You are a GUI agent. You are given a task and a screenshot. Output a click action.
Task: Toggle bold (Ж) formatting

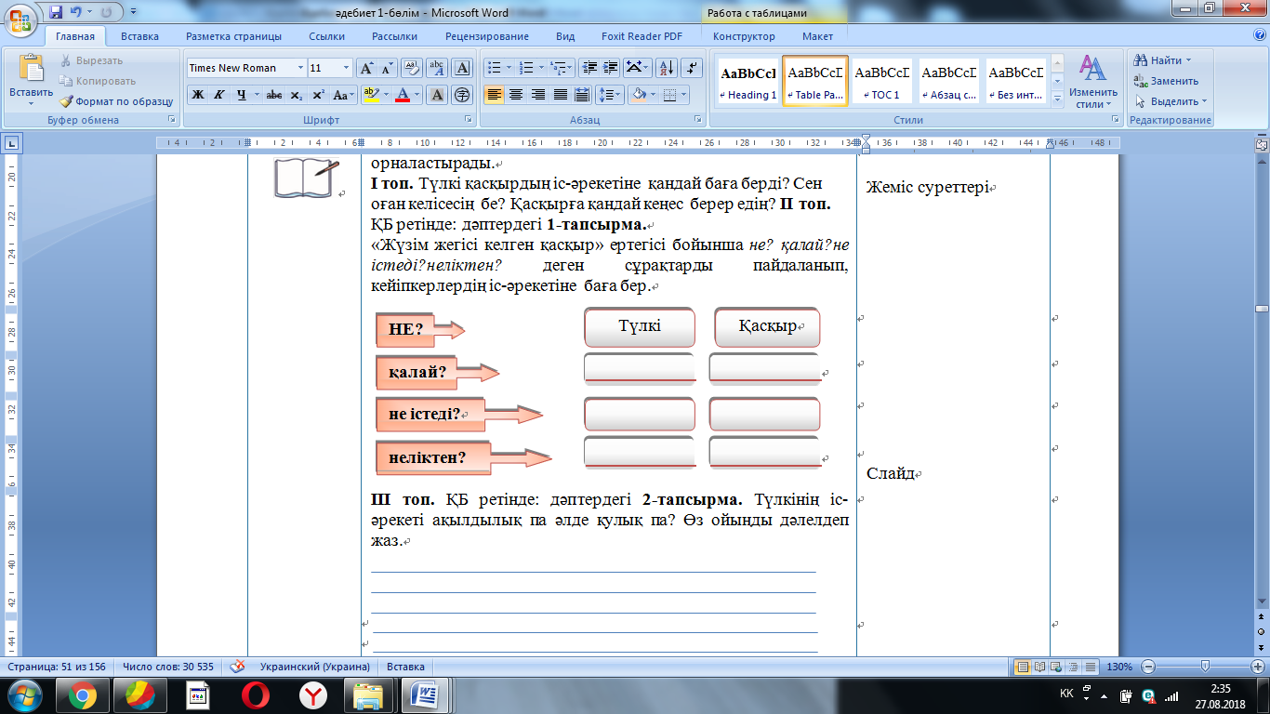point(197,95)
